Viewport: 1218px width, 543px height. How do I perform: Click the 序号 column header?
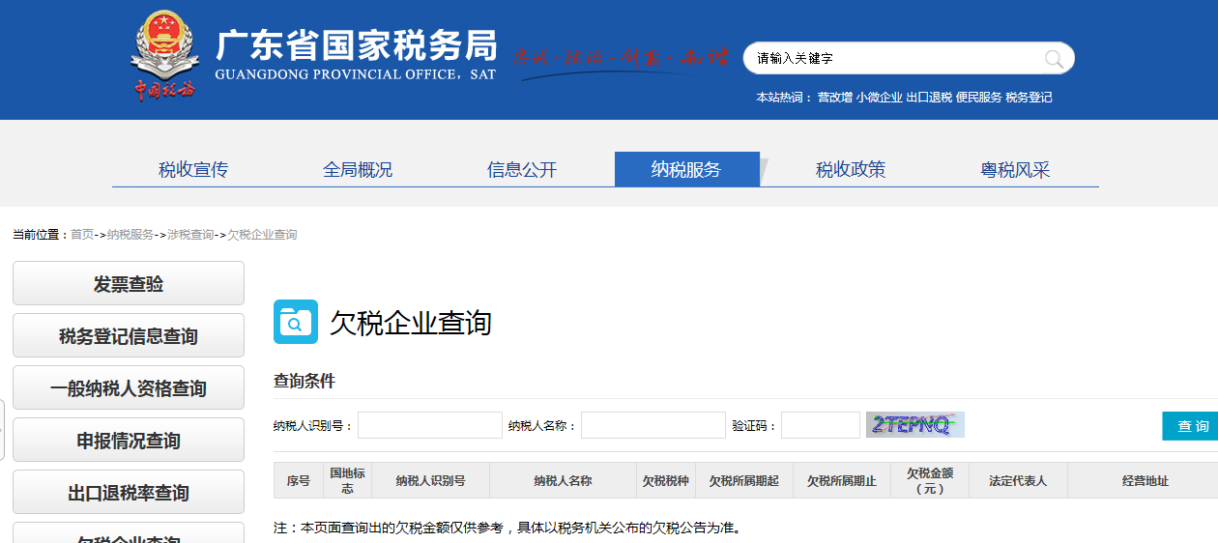(x=299, y=480)
